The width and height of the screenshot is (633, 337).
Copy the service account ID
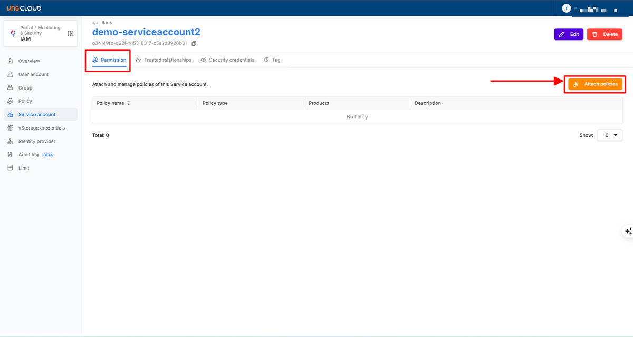pyautogui.click(x=194, y=43)
